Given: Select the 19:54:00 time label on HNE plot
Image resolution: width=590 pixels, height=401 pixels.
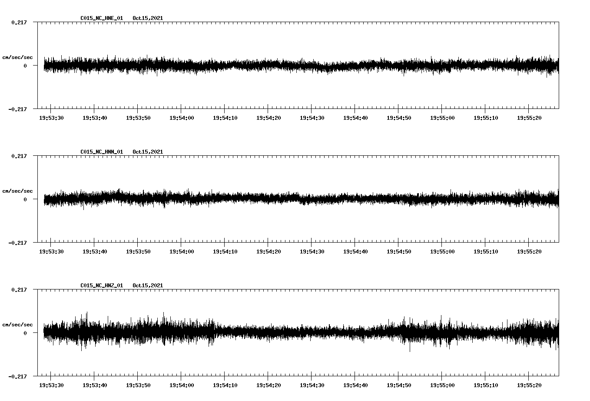Looking at the screenshot, I should [182, 118].
